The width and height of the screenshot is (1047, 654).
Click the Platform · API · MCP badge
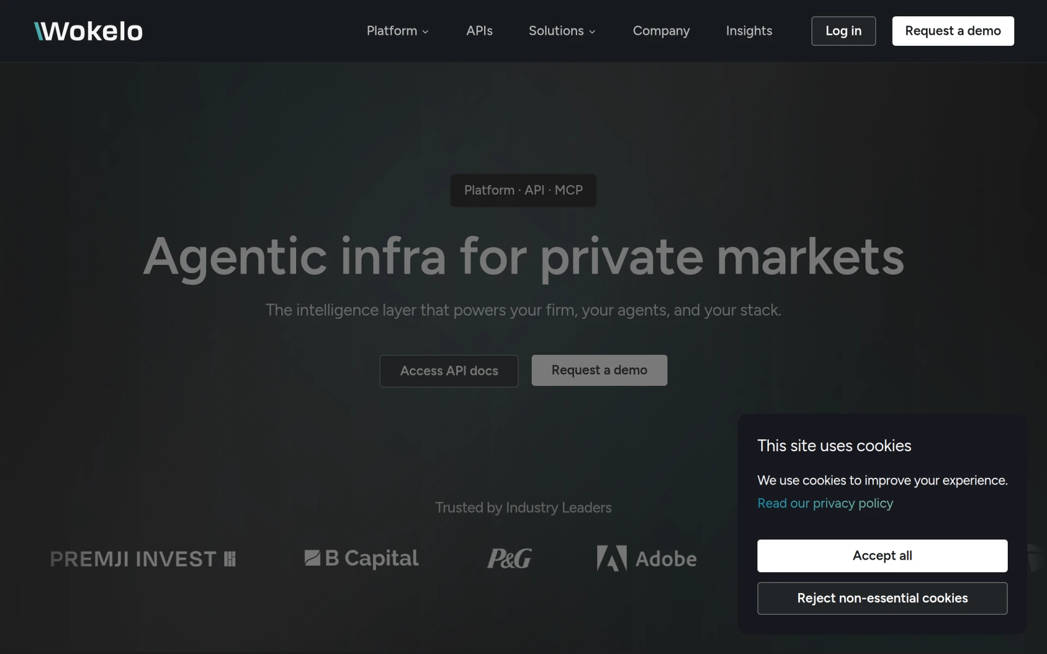click(x=523, y=190)
